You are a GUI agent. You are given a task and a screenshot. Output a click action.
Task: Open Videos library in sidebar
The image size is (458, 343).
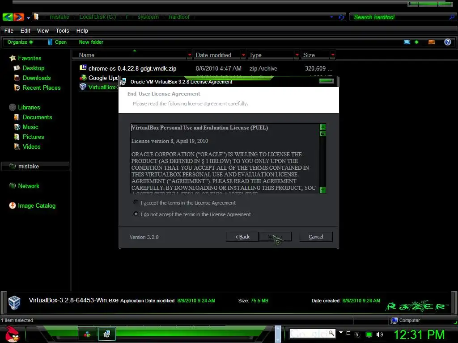coord(31,146)
